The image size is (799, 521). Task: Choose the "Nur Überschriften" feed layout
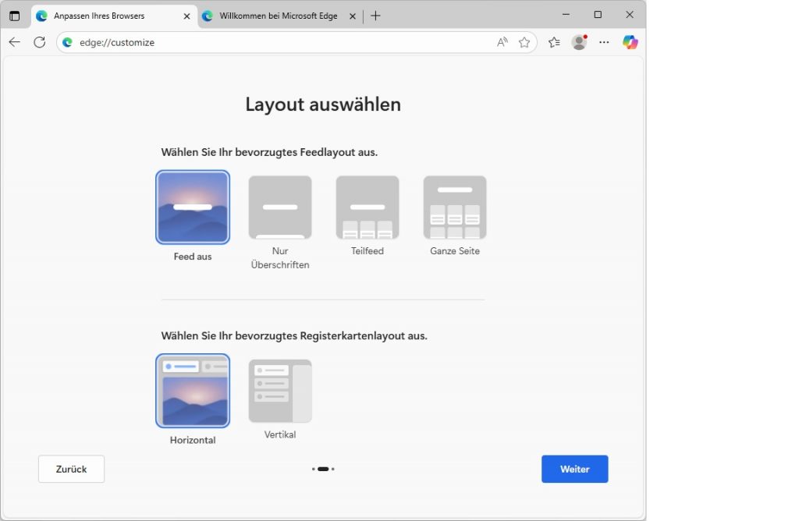point(280,207)
